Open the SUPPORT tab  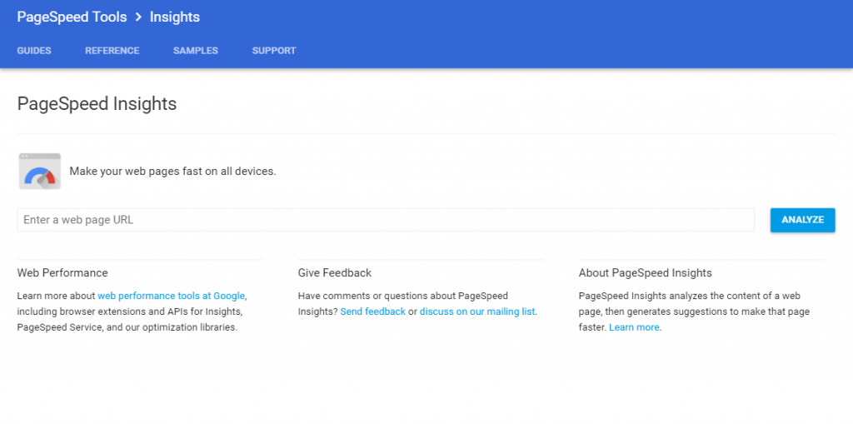(x=274, y=51)
